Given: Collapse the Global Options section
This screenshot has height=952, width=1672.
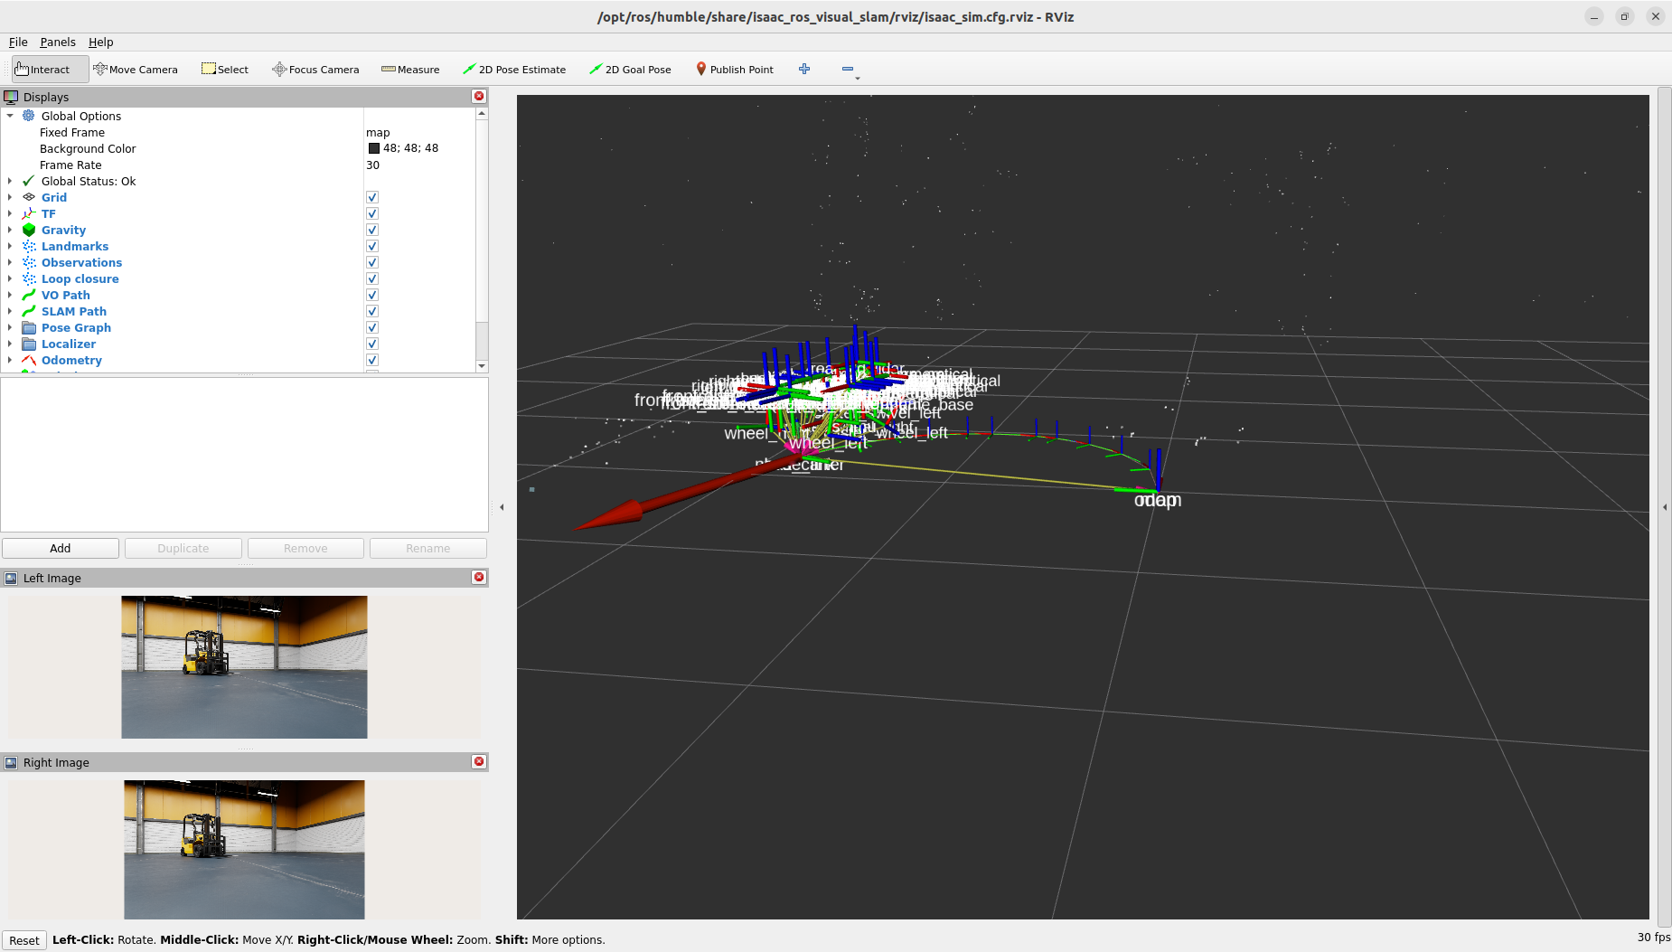Looking at the screenshot, I should tap(10, 116).
